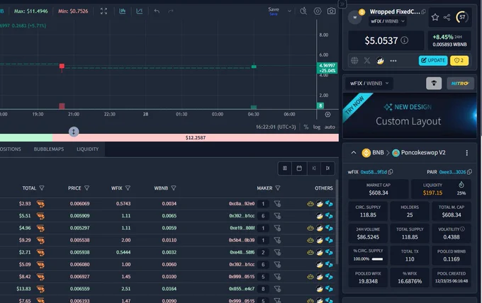The image size is (482, 303).
Task: Add wFIX to favorites star
Action: [435, 17]
